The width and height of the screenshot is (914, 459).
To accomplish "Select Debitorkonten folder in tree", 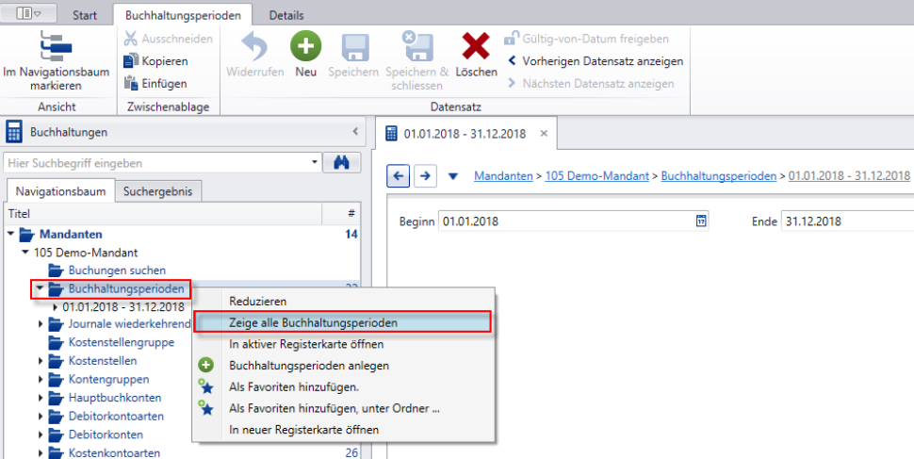I will [x=96, y=435].
